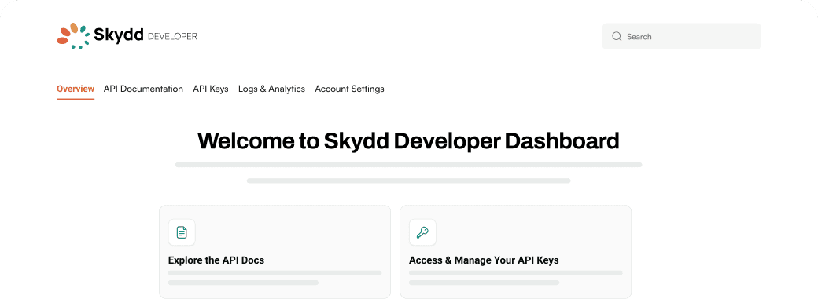Open the Overview tab
The width and height of the screenshot is (818, 306).
(76, 89)
